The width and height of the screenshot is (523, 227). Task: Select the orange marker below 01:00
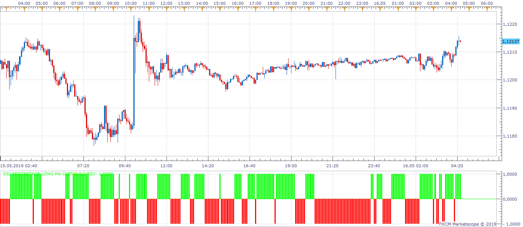point(398,8)
